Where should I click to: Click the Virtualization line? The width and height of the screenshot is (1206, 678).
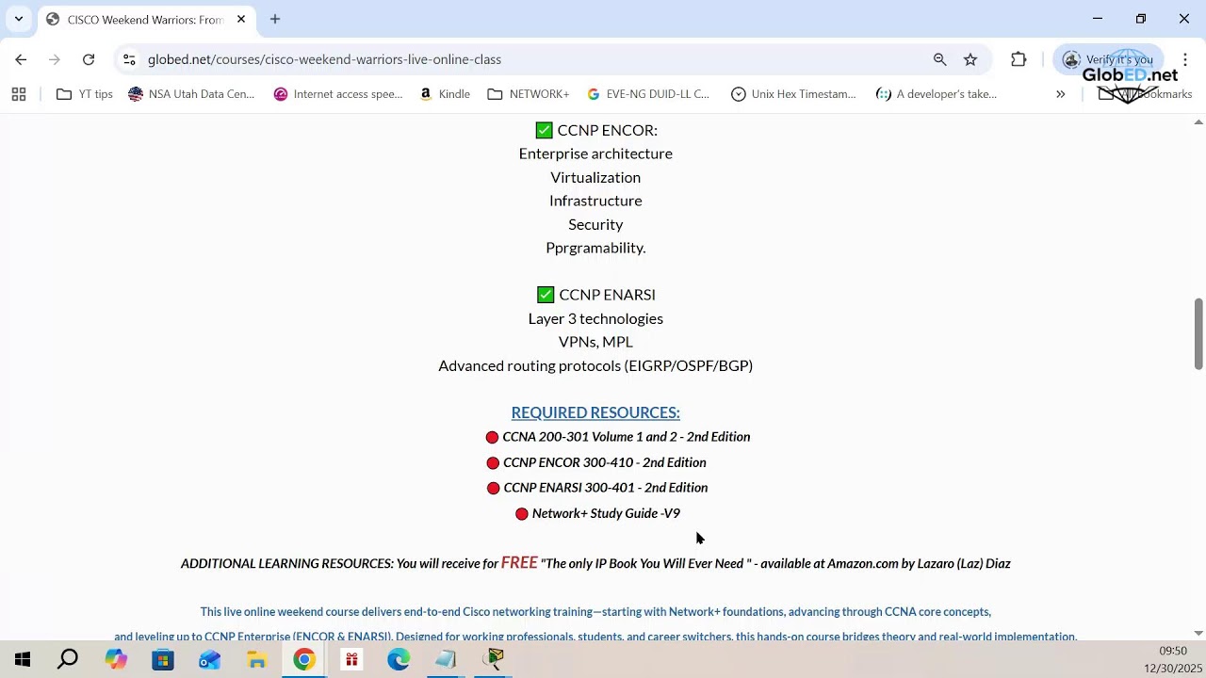point(595,177)
